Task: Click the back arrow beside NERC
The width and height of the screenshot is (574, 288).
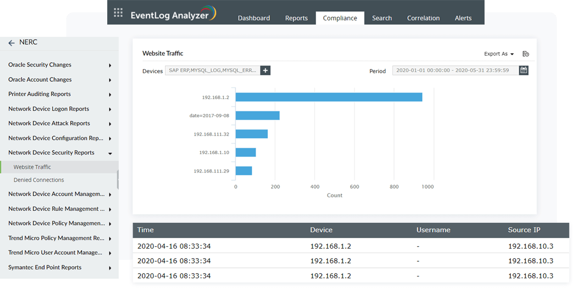Action: 11,43
